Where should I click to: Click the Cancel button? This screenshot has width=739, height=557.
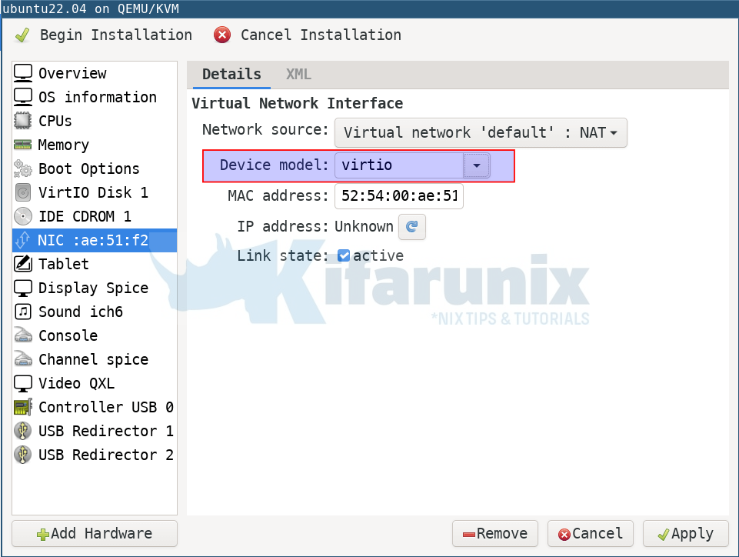[590, 533]
